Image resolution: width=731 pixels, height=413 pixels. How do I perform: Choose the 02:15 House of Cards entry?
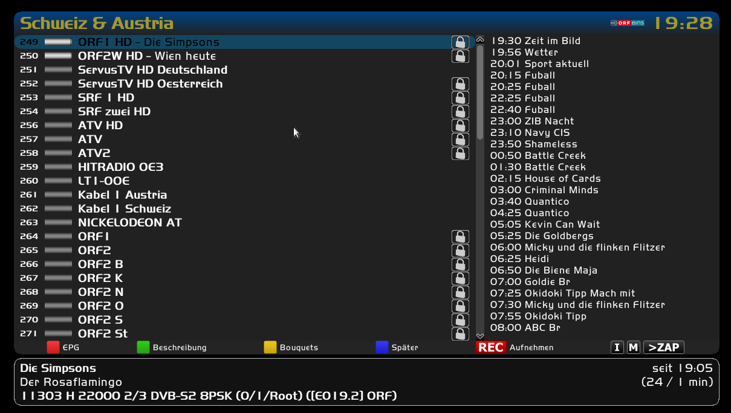(x=545, y=179)
